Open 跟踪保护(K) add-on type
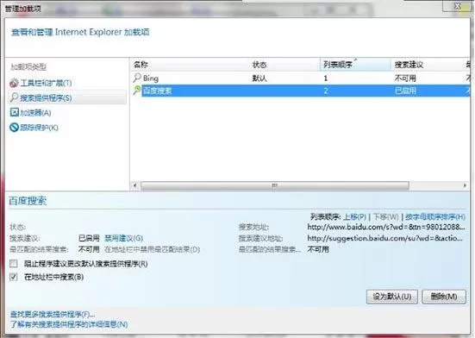 click(x=39, y=128)
